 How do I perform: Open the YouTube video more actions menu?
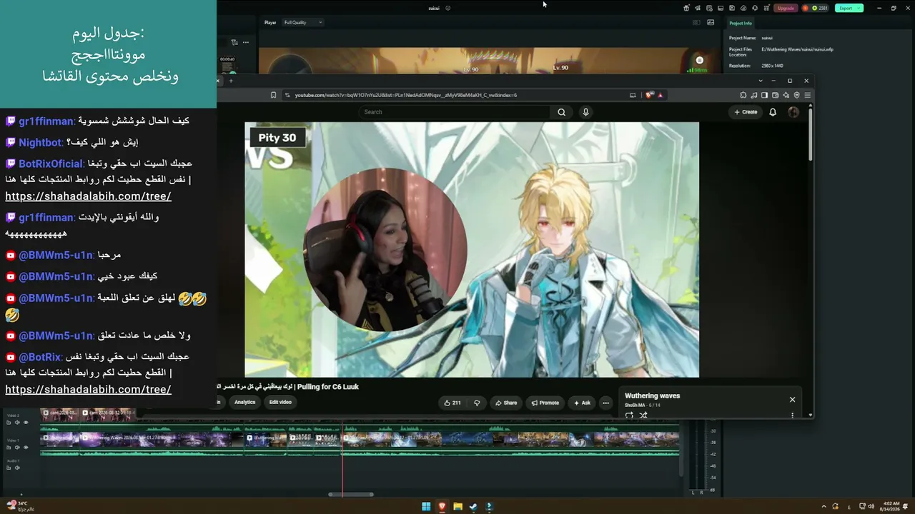[605, 403]
